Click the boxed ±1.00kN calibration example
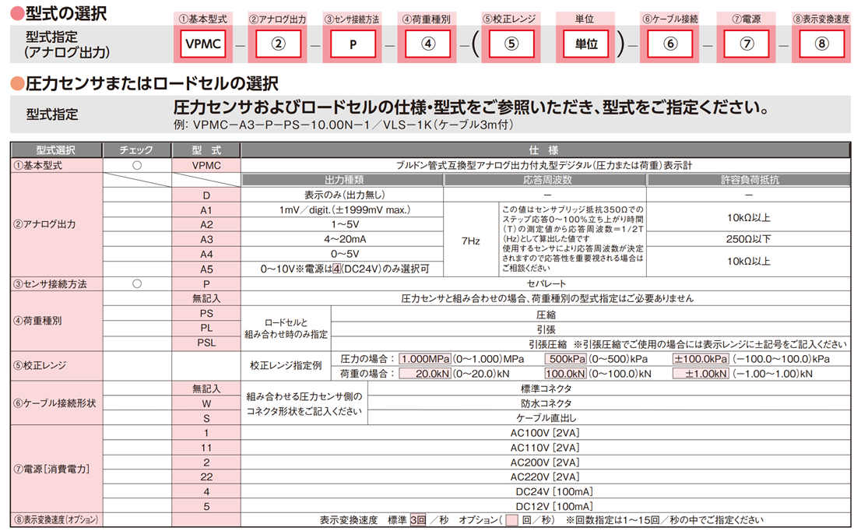 point(701,374)
